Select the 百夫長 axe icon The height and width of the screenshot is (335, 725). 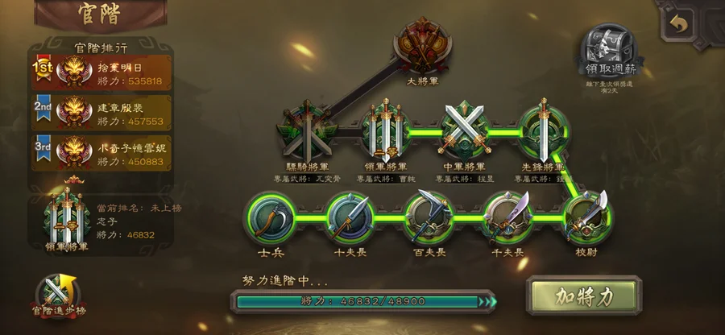click(429, 217)
